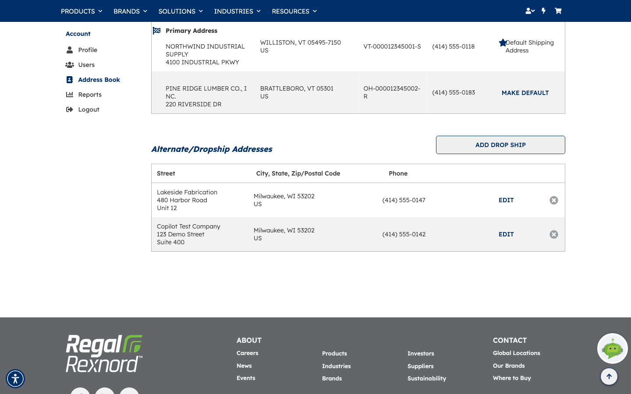Open the Suppliers footer link

click(421, 366)
